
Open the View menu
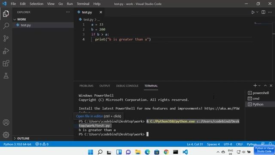click(51, 4)
